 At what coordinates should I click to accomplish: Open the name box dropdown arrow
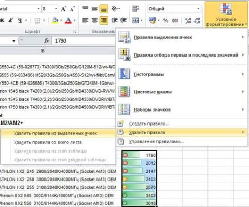click(x=13, y=41)
